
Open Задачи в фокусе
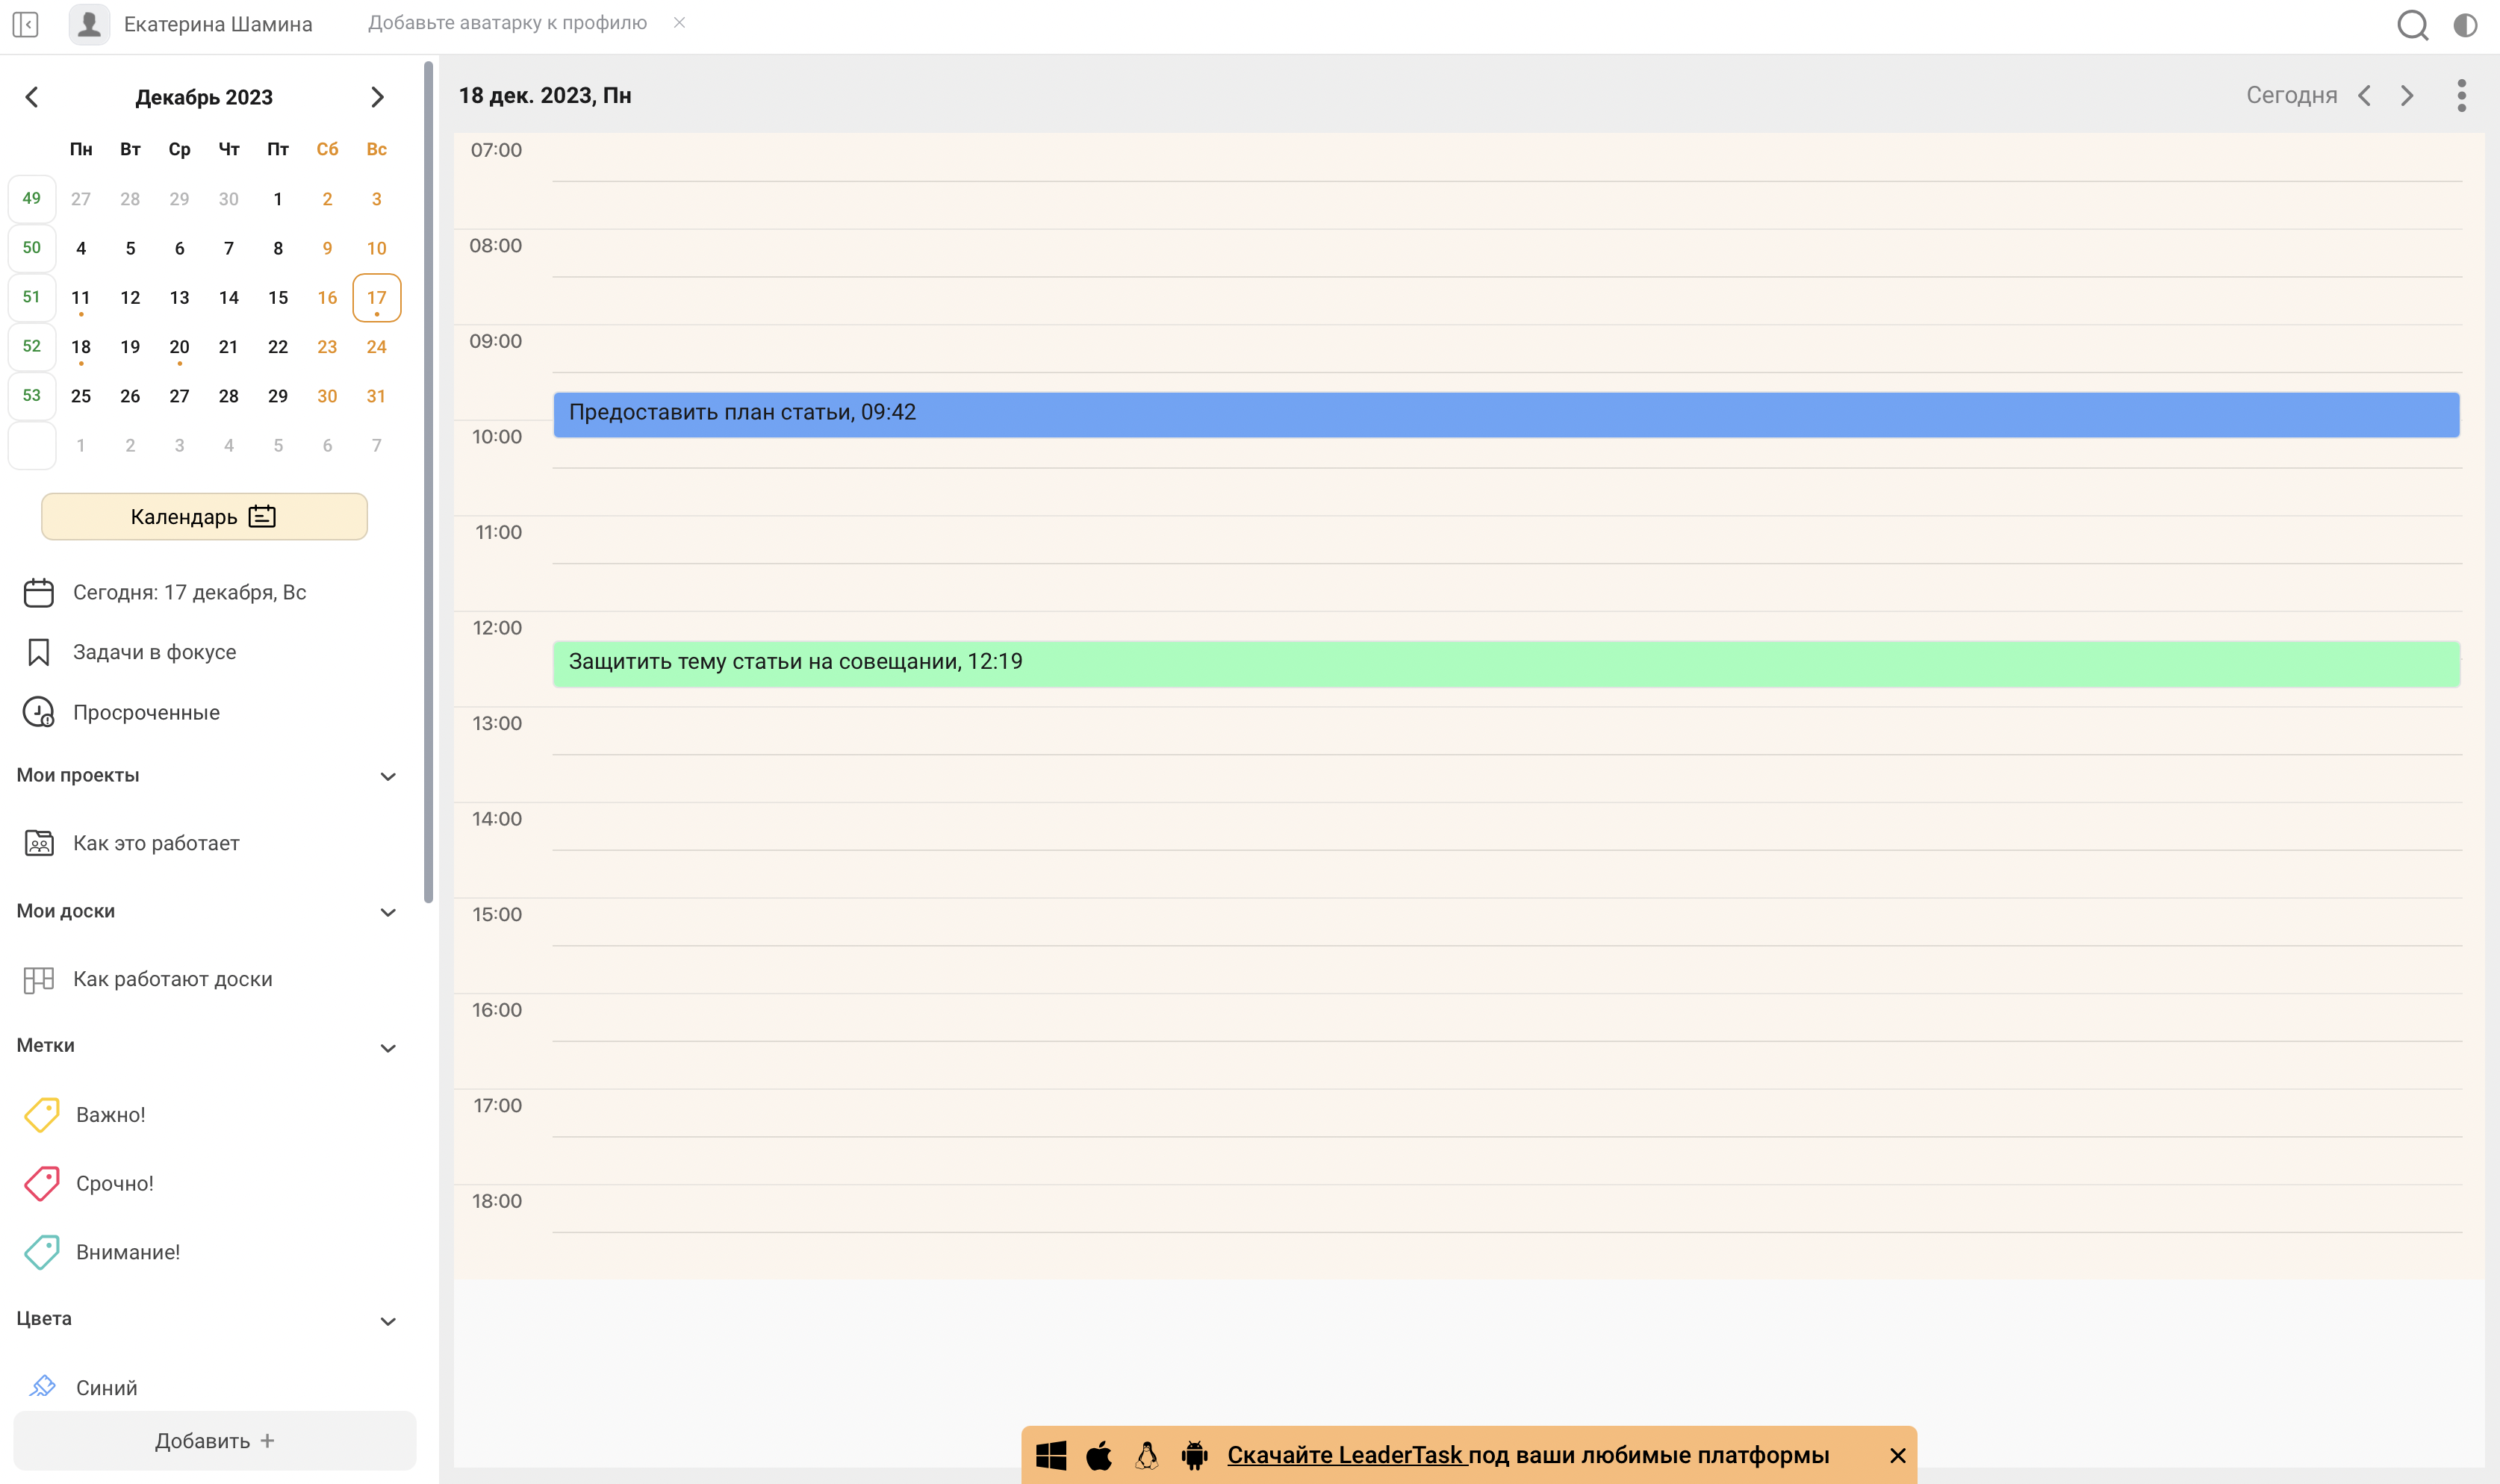[x=154, y=652]
